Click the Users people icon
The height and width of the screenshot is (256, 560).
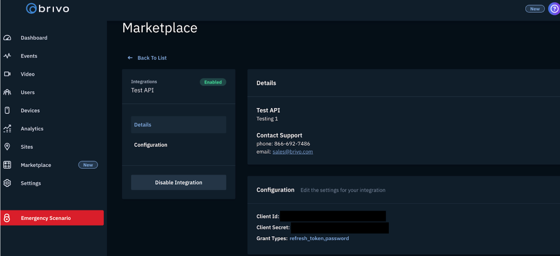pyautogui.click(x=7, y=92)
